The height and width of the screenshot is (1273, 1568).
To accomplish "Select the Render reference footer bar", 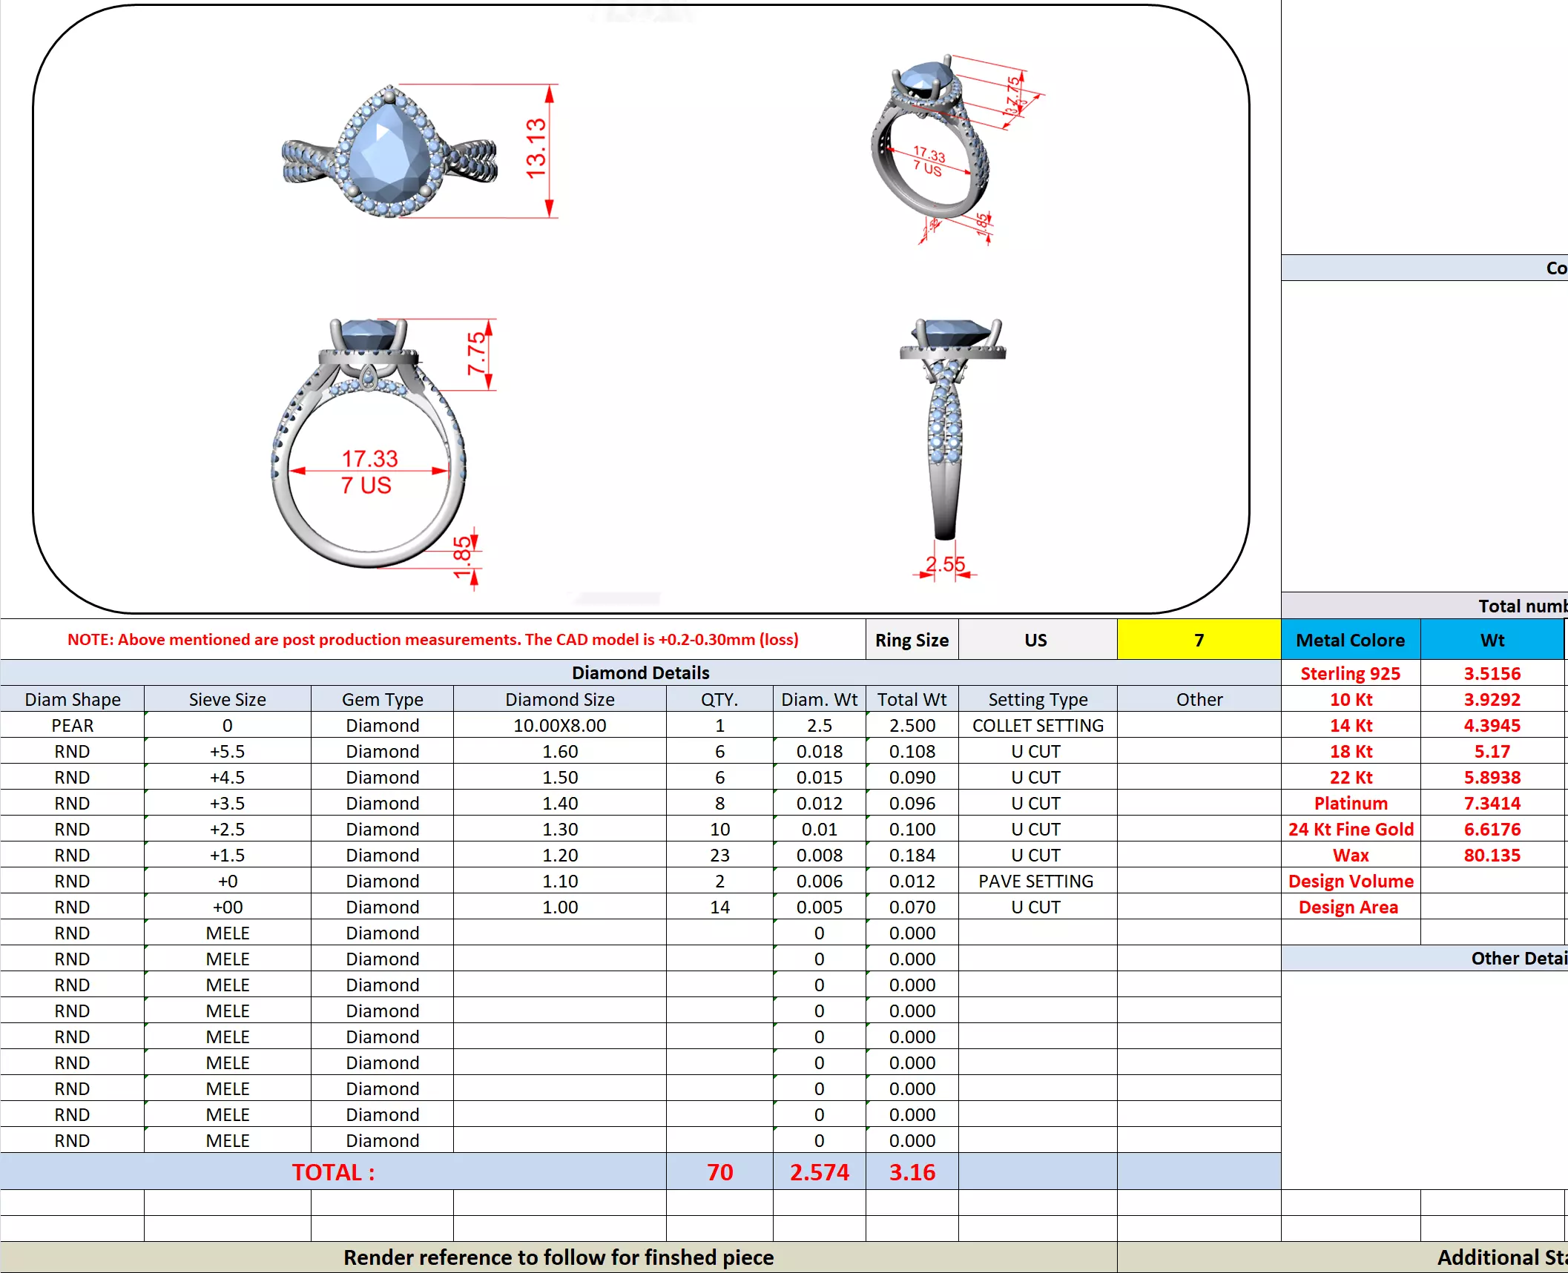I will pos(558,1257).
